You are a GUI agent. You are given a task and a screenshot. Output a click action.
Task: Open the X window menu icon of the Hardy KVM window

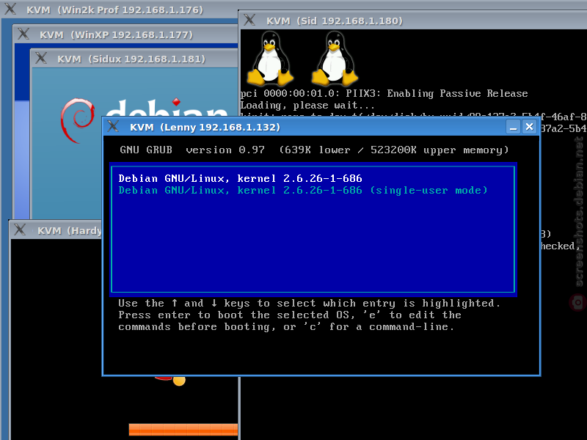tap(20, 230)
